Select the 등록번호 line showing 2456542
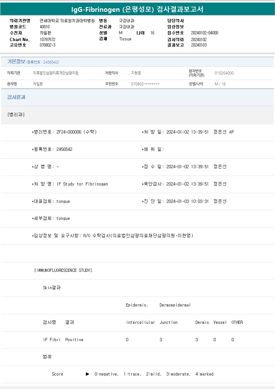 tap(52, 149)
